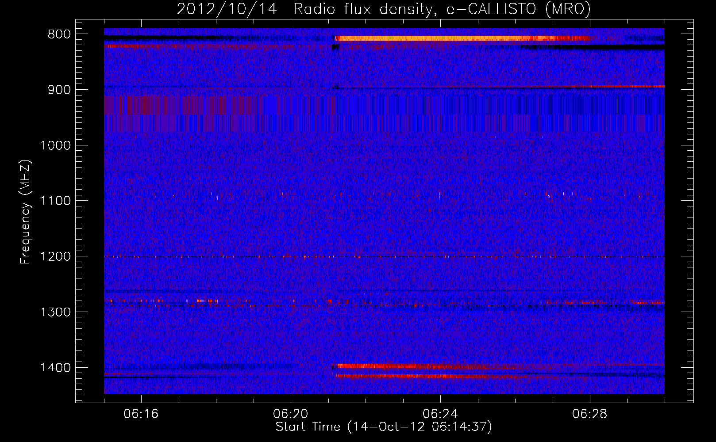Click the 06:20 time tick label
The image size is (716, 442).
coord(291,414)
